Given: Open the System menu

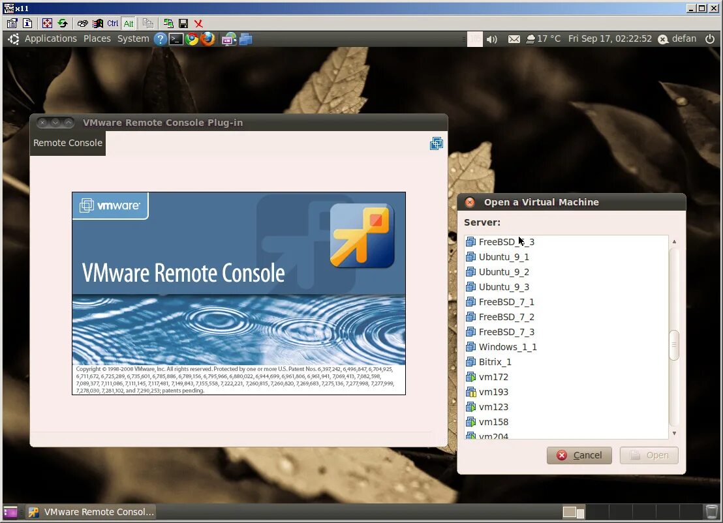Looking at the screenshot, I should [133, 38].
